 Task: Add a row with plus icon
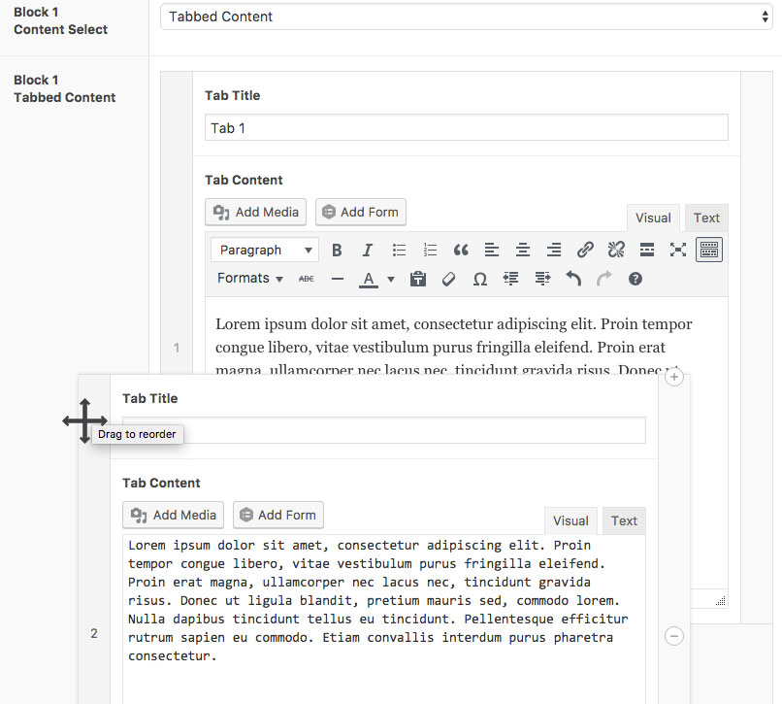[x=674, y=378]
